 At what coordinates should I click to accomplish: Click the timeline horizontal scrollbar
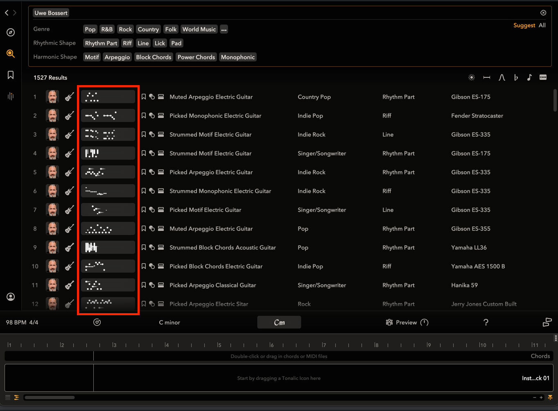(50, 397)
